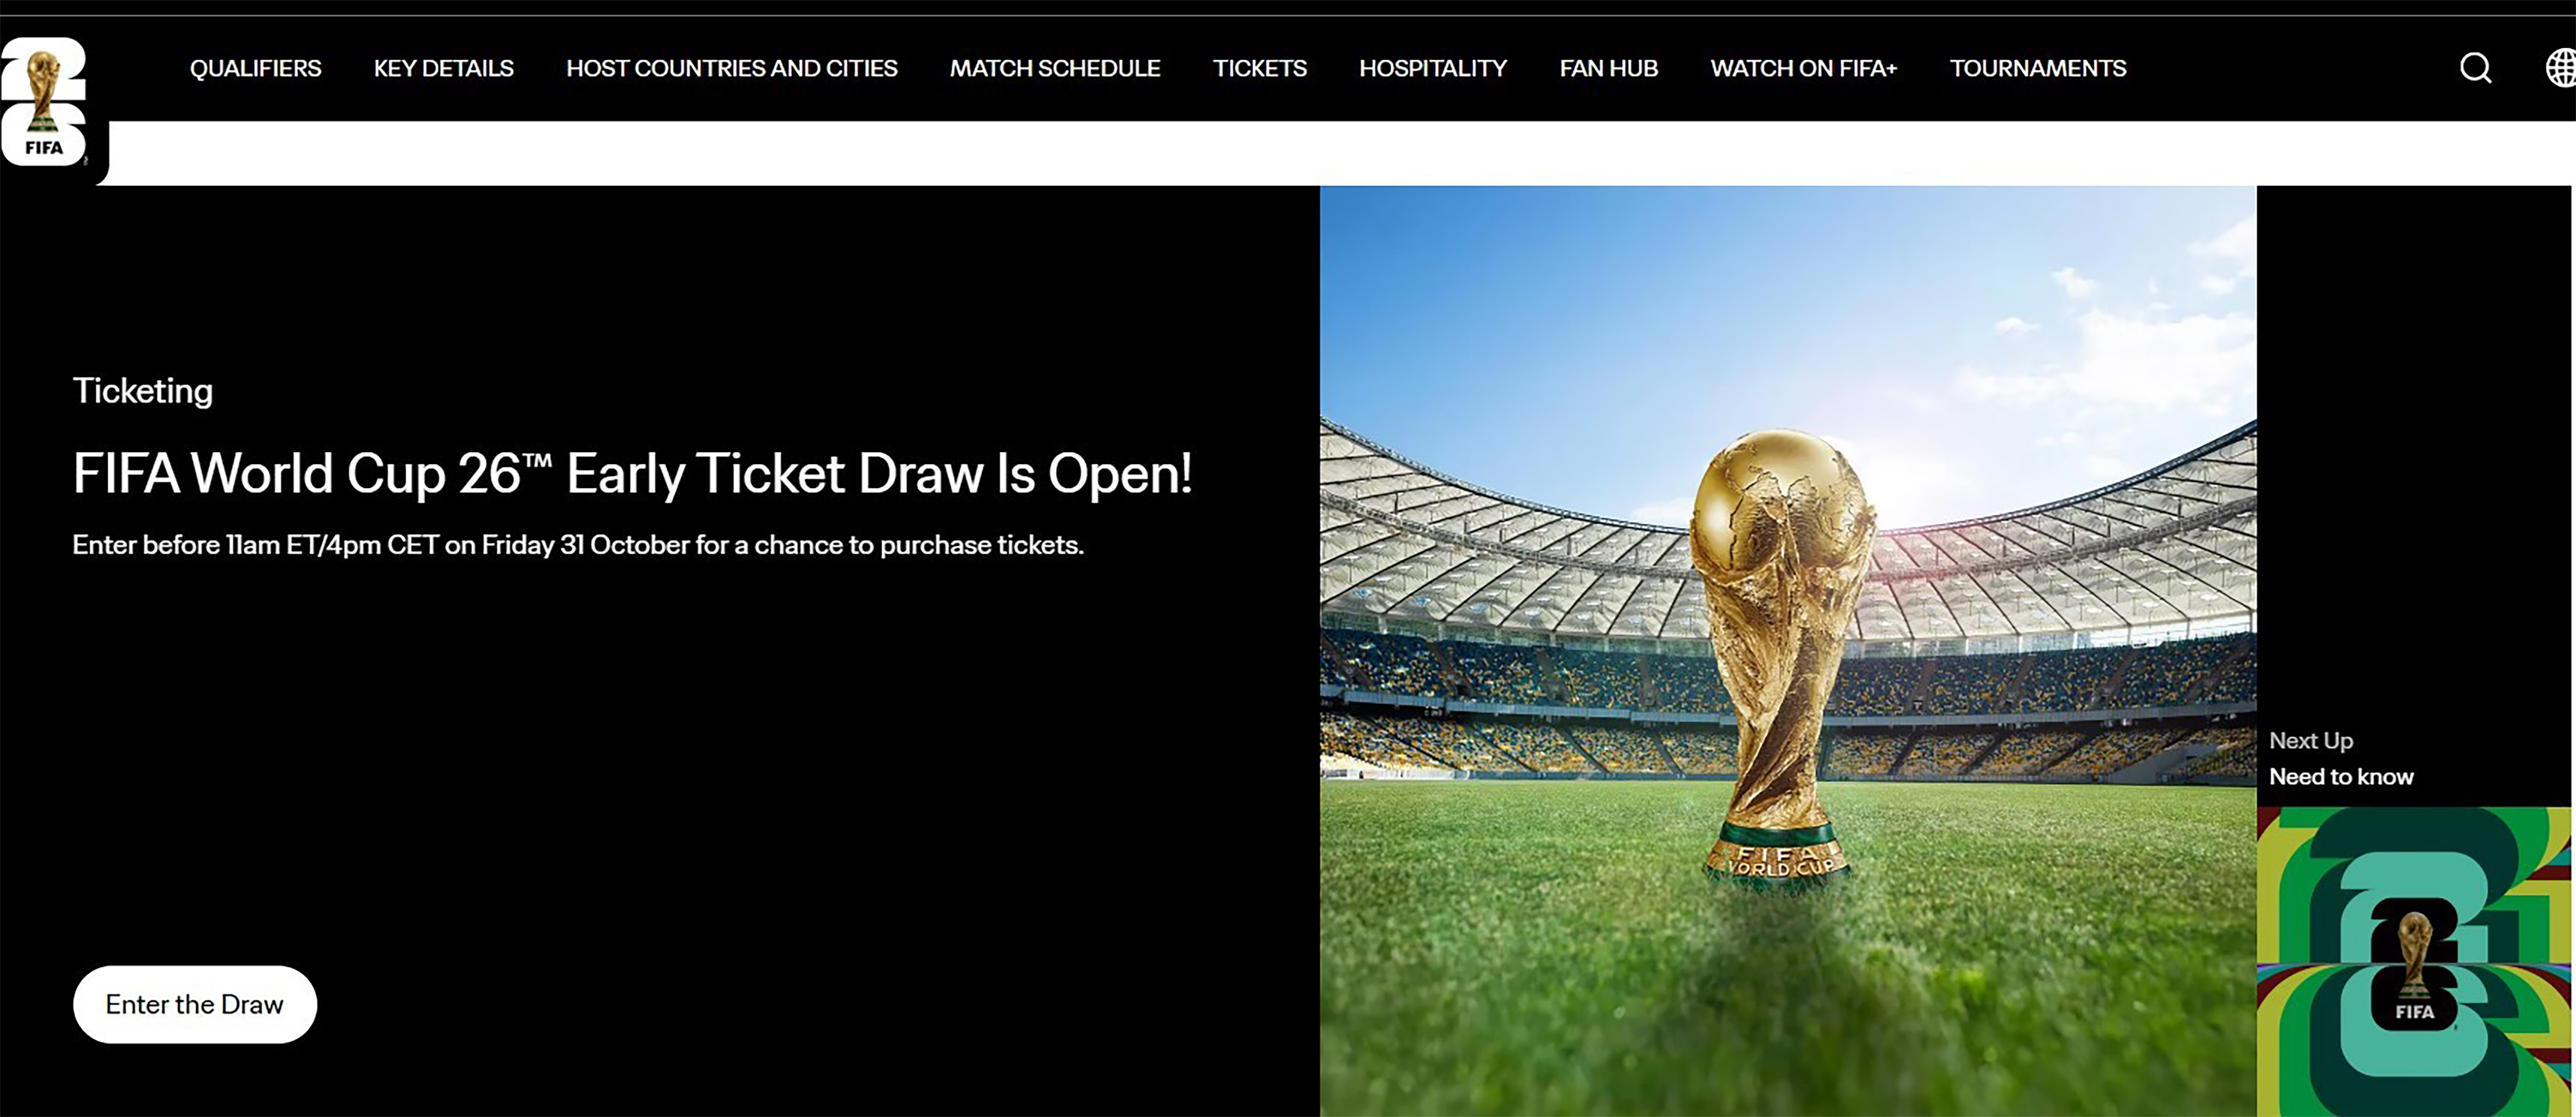Click the World Cup trophy stadium image
This screenshot has width=2576, height=1117.
coord(1788,651)
